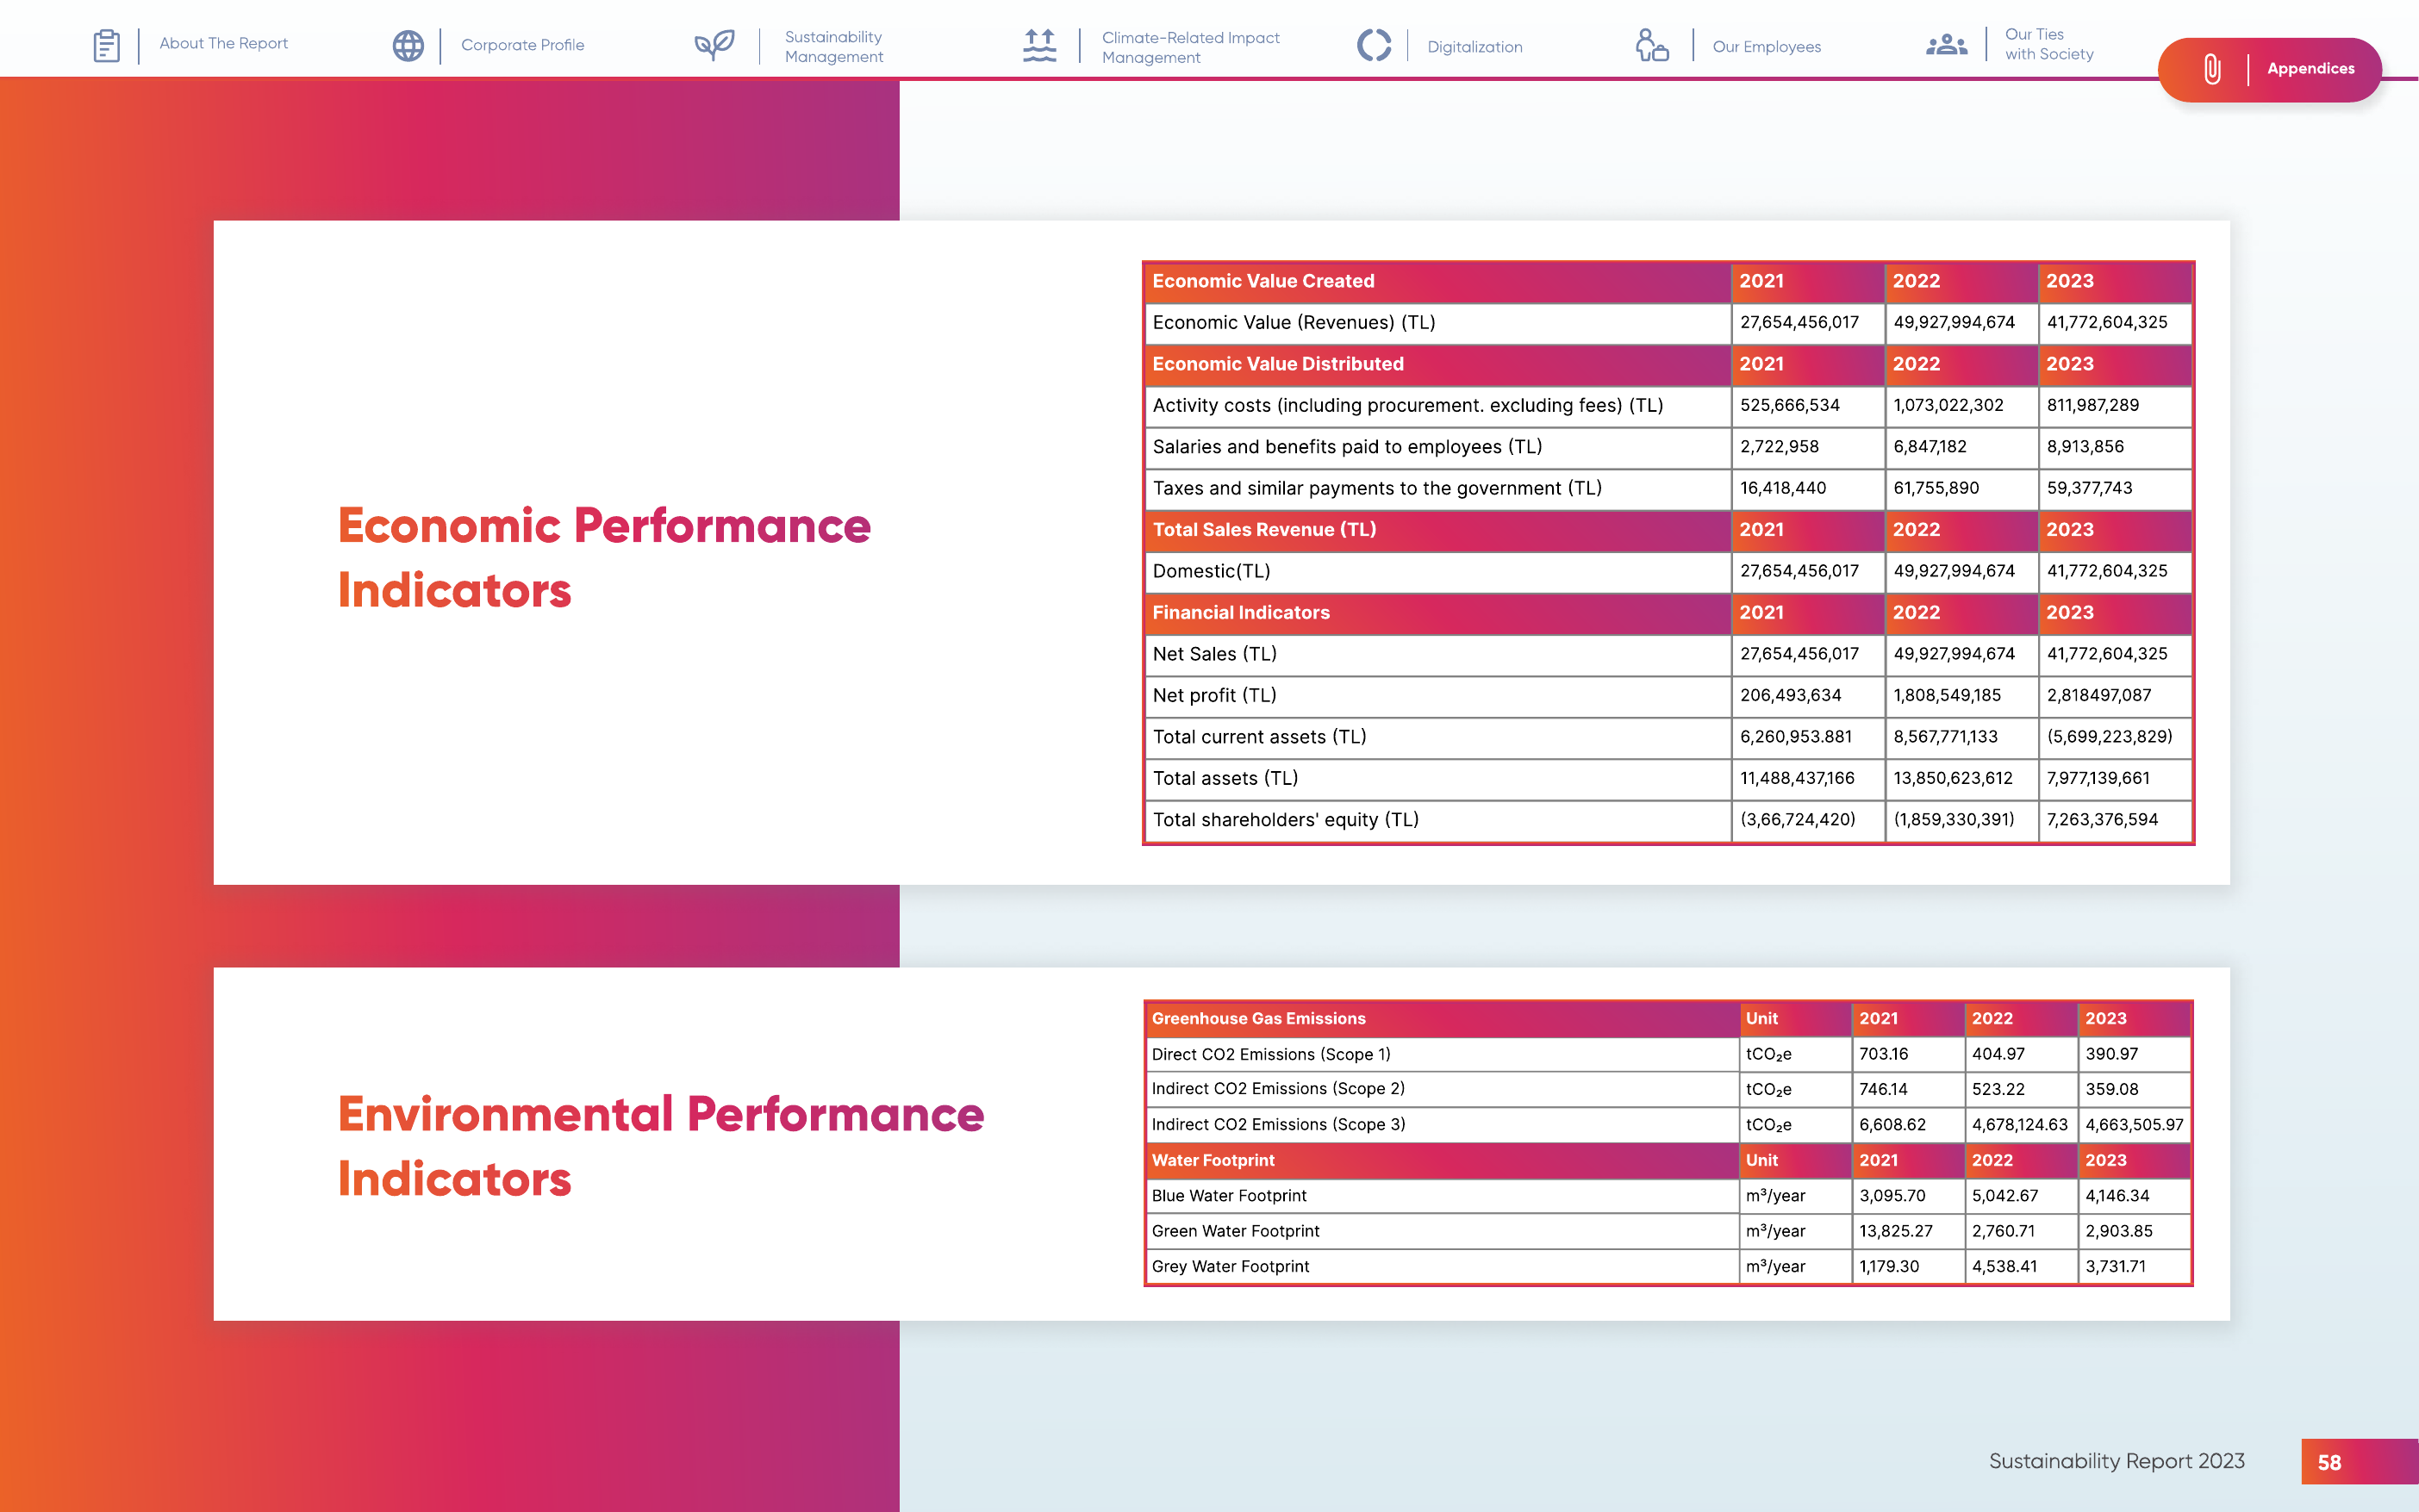Select net profit value 1,808,549,185
The image size is (2419, 1512).
(x=1946, y=695)
